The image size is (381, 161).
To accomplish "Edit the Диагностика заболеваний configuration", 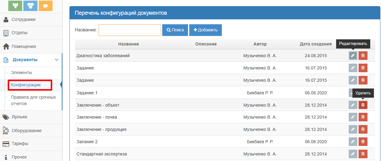I will [x=353, y=56].
